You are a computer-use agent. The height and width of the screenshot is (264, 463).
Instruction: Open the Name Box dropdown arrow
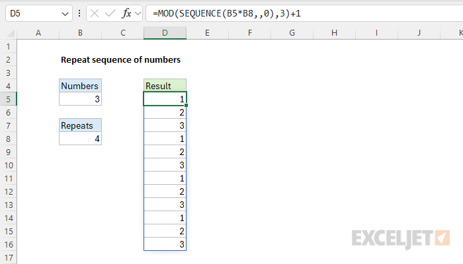65,14
